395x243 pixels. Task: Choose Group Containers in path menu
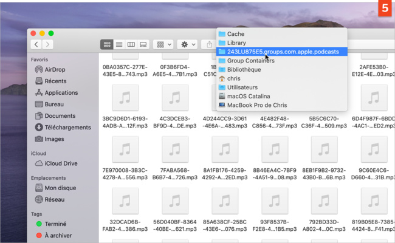[x=250, y=61]
